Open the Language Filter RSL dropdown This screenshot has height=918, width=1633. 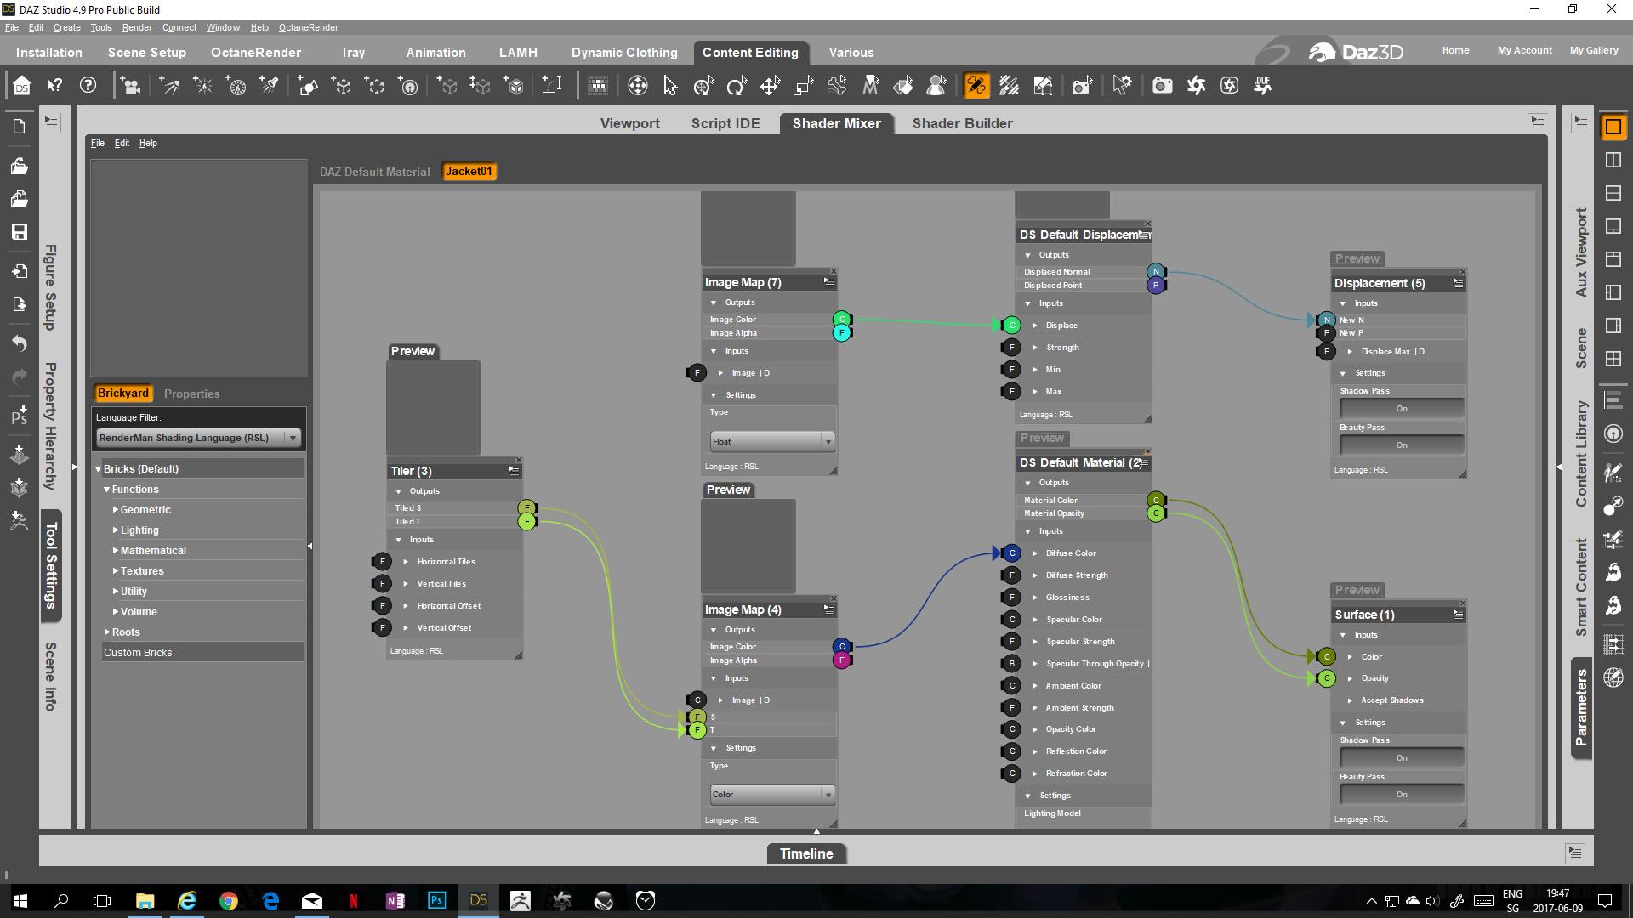[198, 438]
